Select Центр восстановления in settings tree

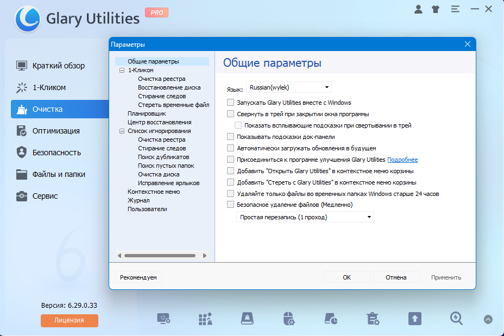160,122
